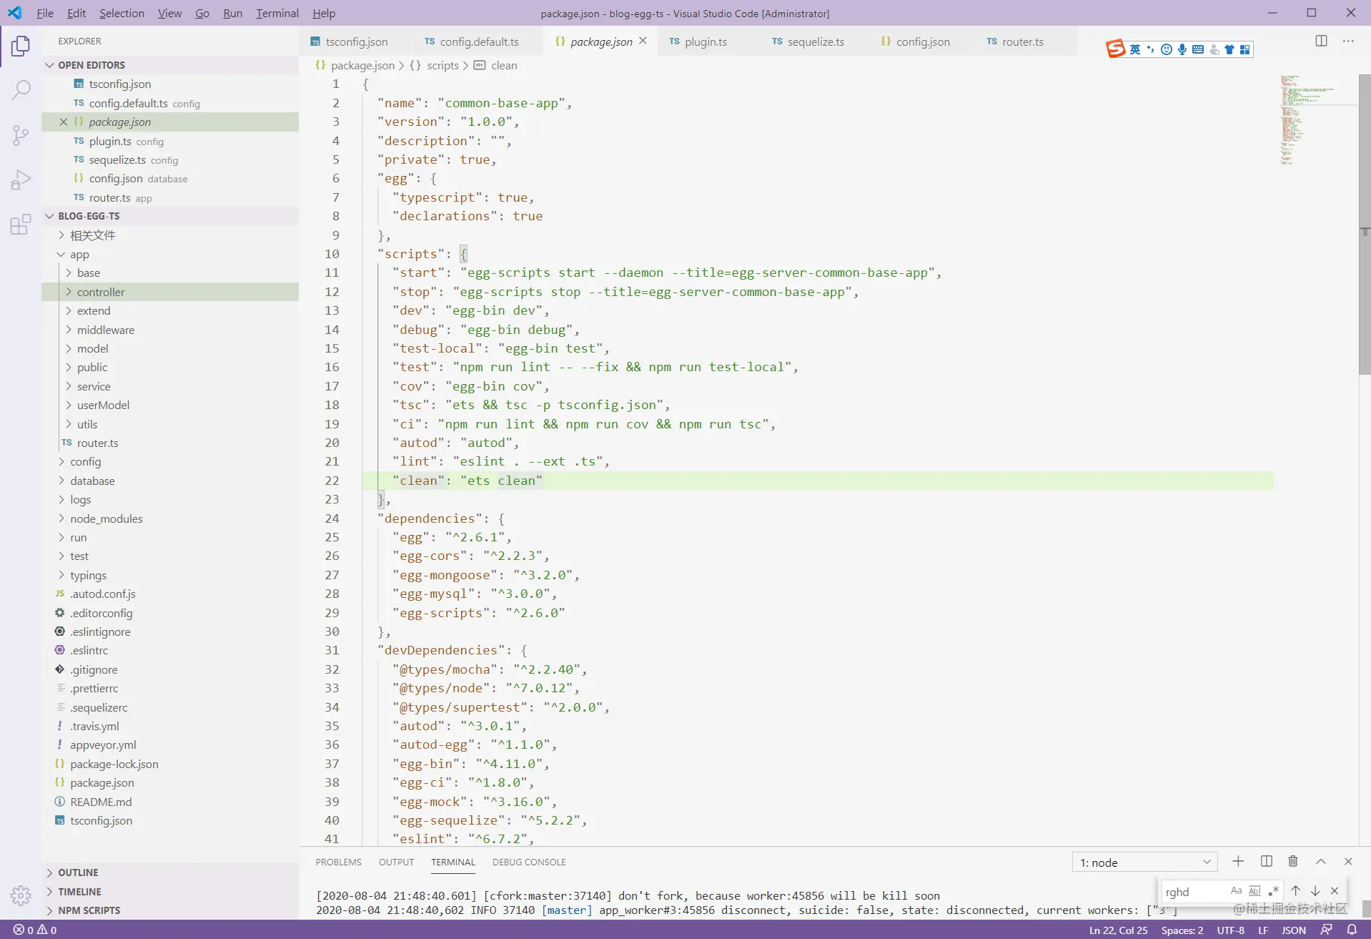The height and width of the screenshot is (939, 1371).
Task: Switch to the sequelize.ts editor tab
Action: pos(815,41)
